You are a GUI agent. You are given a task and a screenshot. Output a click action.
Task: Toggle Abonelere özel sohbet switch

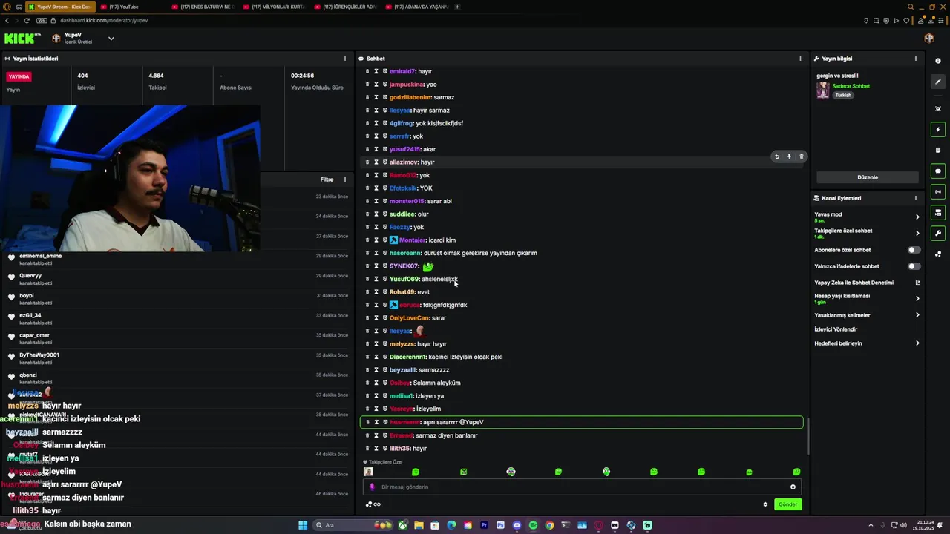pos(914,250)
